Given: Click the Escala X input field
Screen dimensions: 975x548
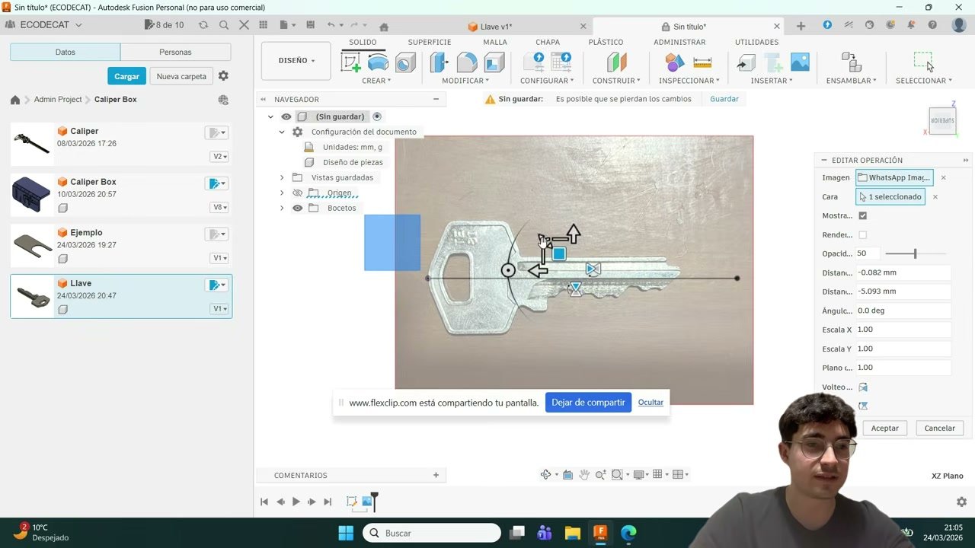Looking at the screenshot, I should [x=903, y=330].
